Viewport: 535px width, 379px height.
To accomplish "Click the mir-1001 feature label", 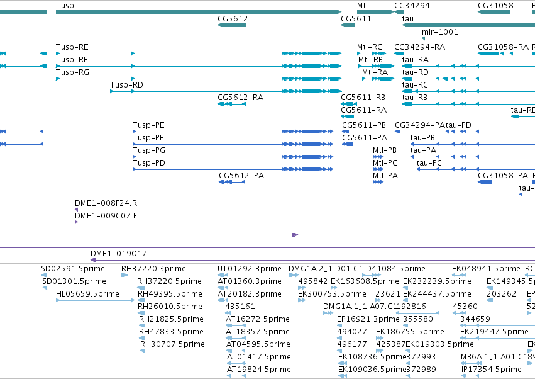I will [440, 32].
